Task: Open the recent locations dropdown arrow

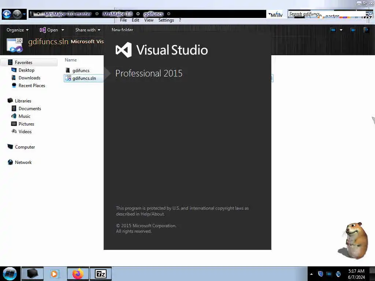Action: (x=24, y=14)
